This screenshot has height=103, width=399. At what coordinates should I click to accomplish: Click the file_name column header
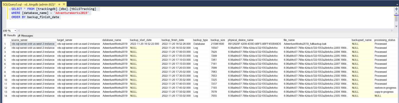pyautogui.click(x=317, y=40)
